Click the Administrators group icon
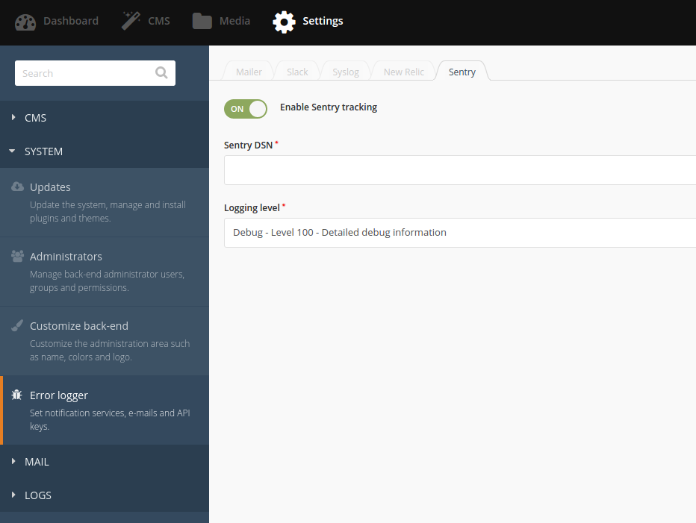 coord(17,256)
